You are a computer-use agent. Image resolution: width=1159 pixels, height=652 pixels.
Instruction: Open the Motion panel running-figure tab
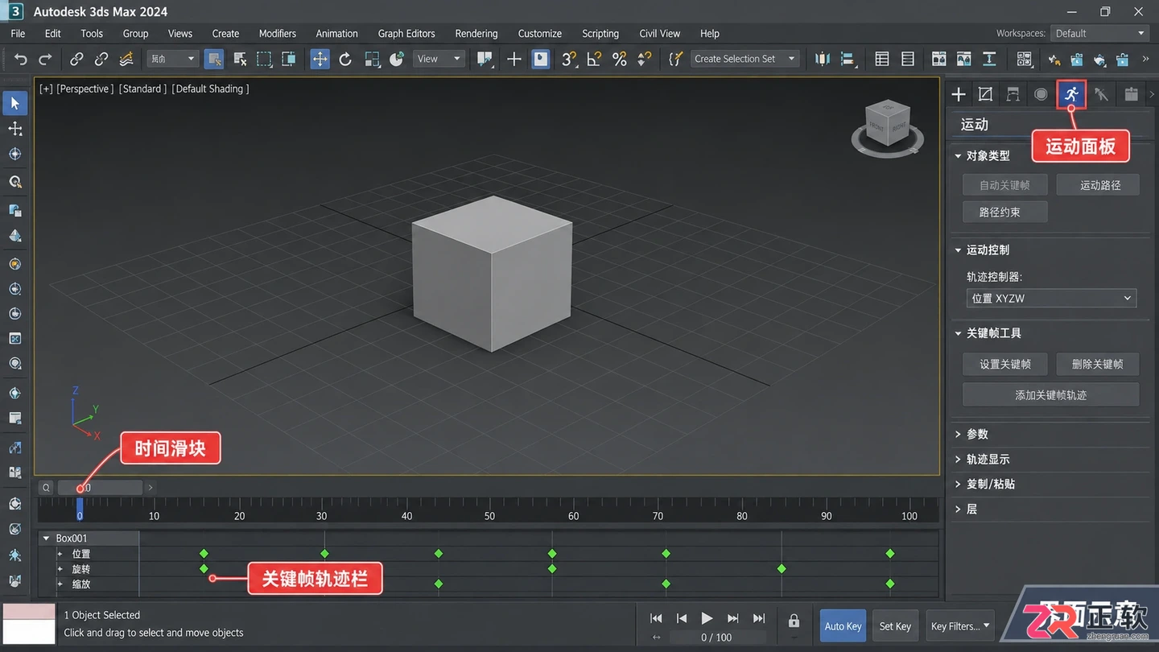1071,94
